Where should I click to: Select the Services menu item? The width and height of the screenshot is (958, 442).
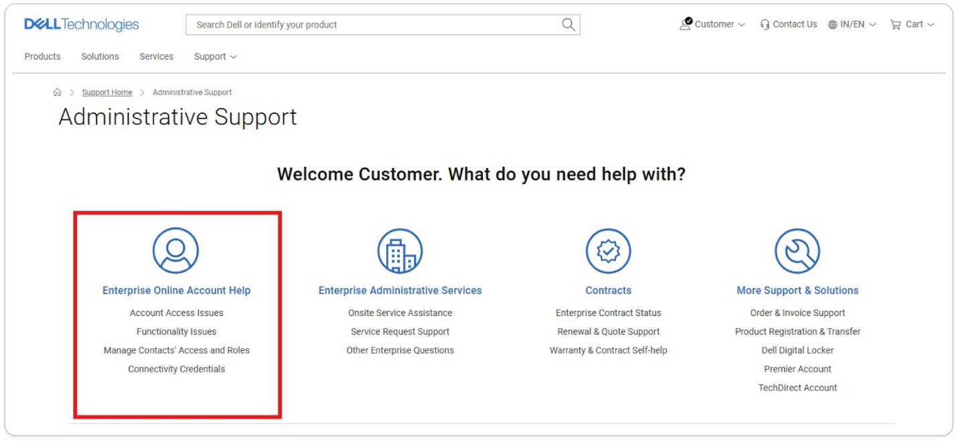pyautogui.click(x=156, y=56)
